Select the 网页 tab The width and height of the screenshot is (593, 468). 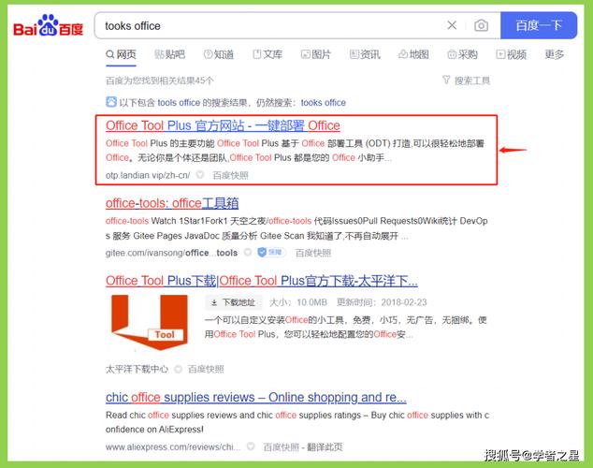pyautogui.click(x=121, y=54)
